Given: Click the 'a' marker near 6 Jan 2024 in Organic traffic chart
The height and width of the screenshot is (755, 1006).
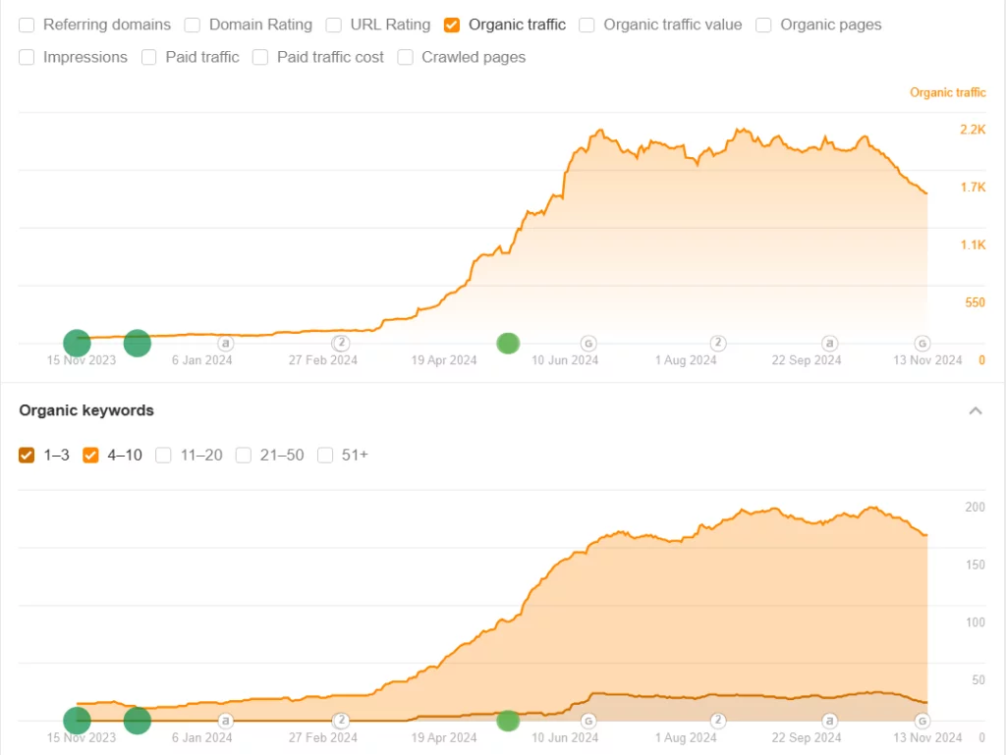Looking at the screenshot, I should [x=225, y=343].
